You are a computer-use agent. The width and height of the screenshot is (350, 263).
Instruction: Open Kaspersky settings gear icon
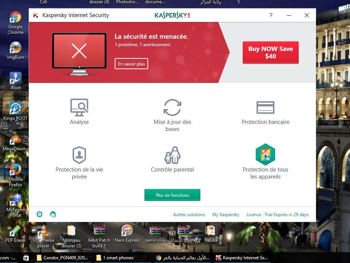[39, 214]
